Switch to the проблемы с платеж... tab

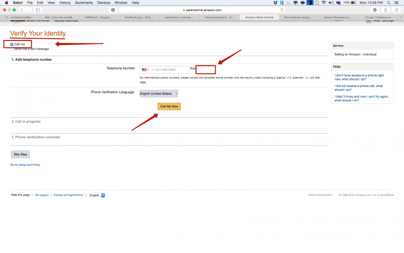(179, 17)
